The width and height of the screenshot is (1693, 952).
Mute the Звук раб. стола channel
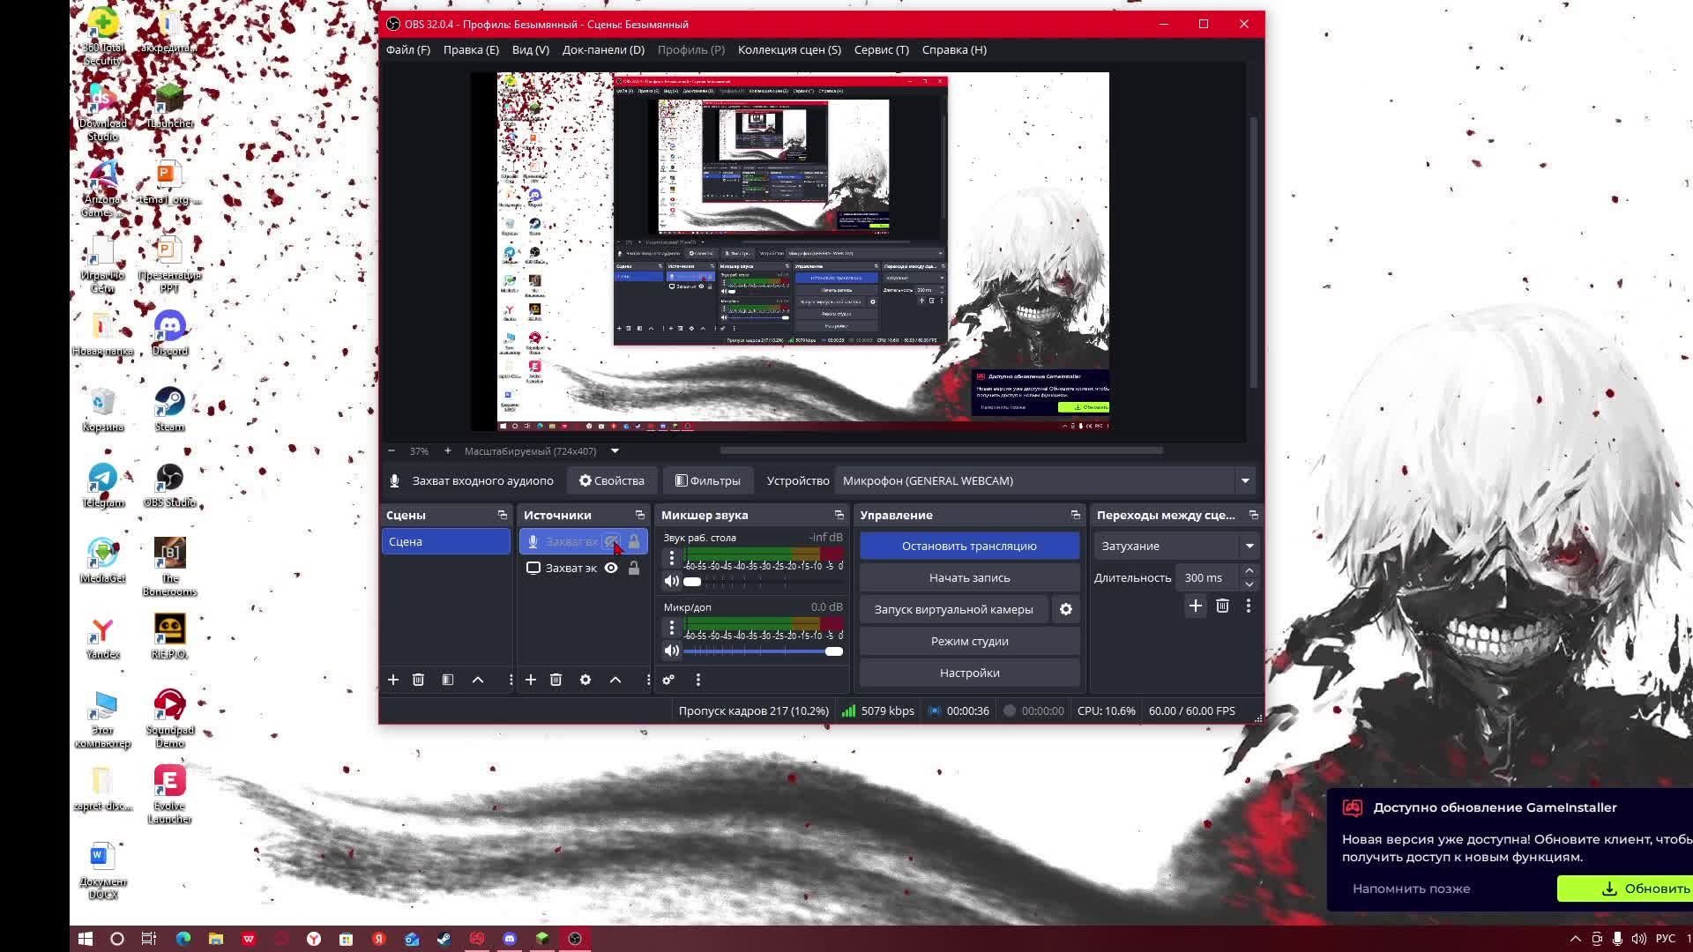(x=672, y=581)
